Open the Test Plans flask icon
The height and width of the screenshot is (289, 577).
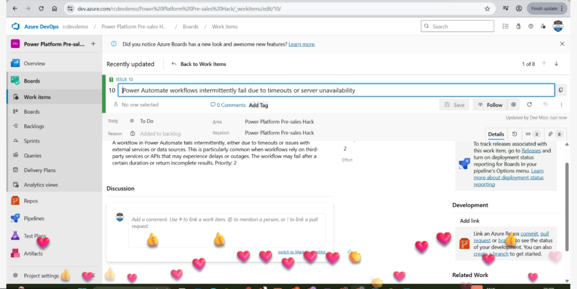point(15,236)
